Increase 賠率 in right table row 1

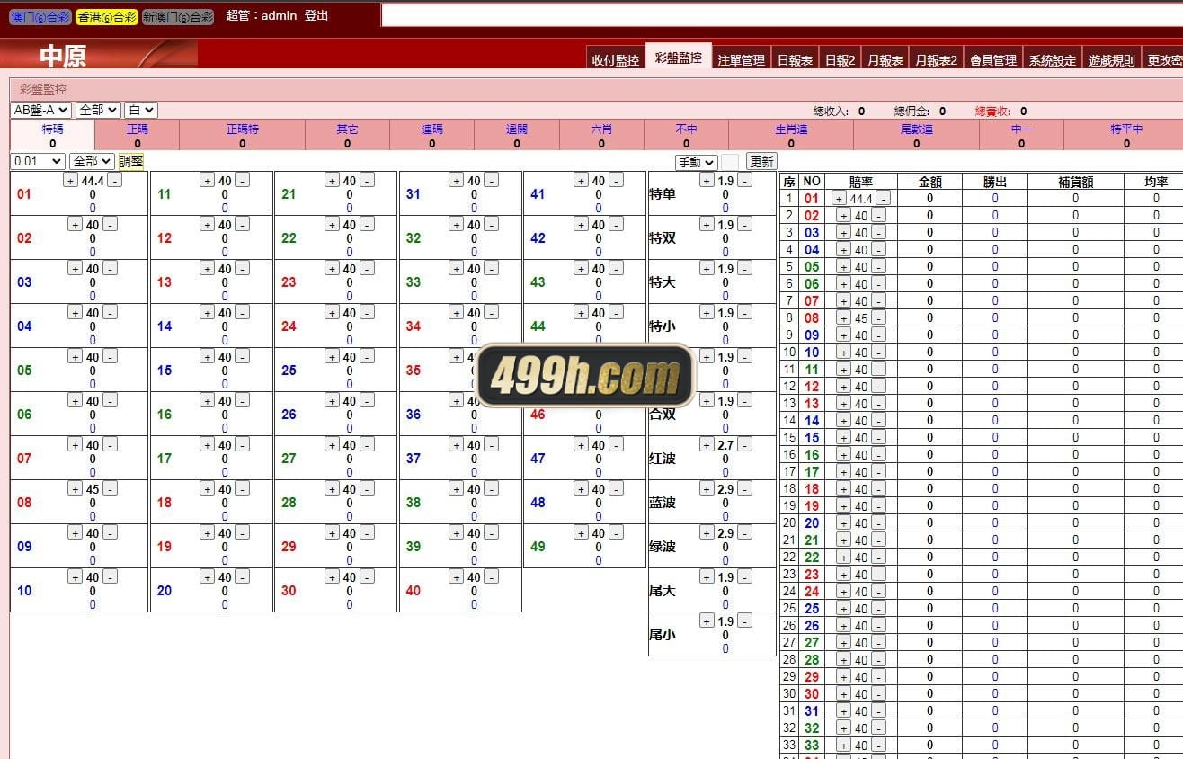click(839, 199)
